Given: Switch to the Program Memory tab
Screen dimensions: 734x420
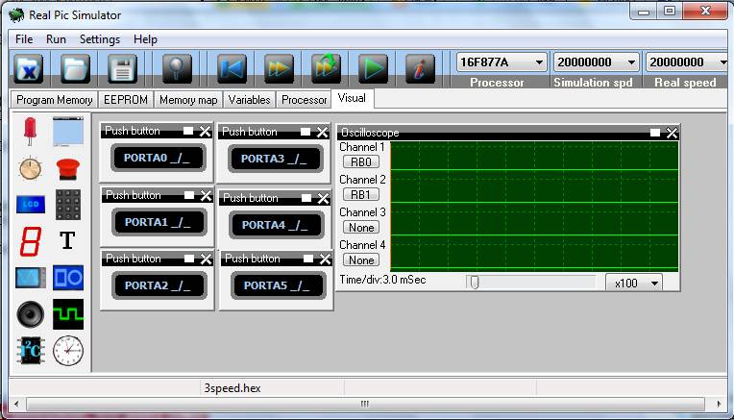Looking at the screenshot, I should (x=55, y=100).
